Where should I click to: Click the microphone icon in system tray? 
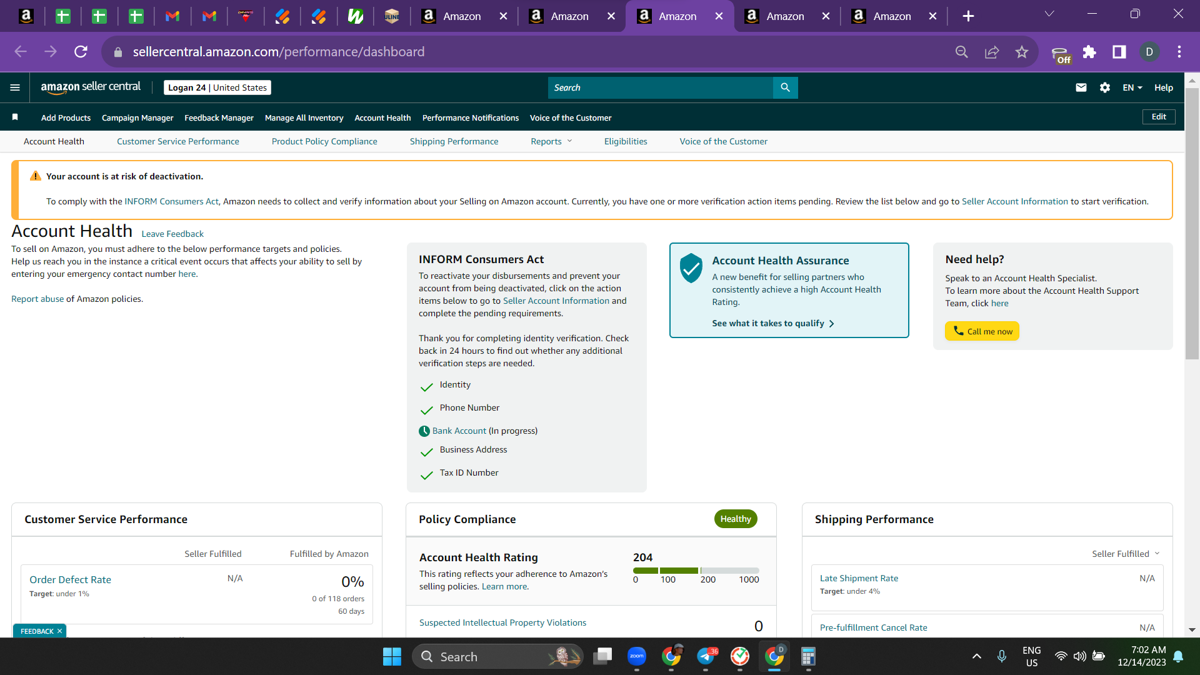[1002, 656]
